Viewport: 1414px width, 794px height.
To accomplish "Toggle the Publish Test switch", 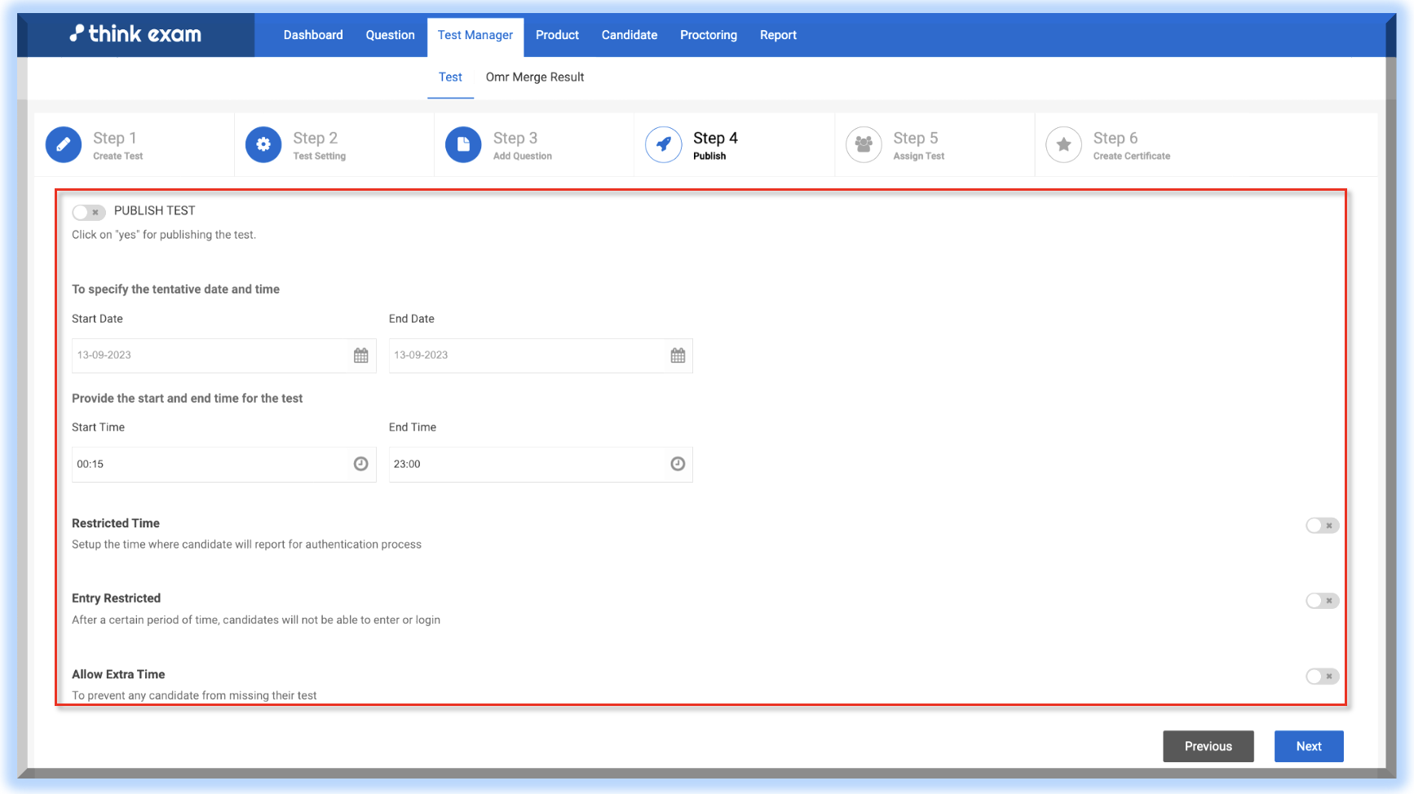I will [88, 212].
